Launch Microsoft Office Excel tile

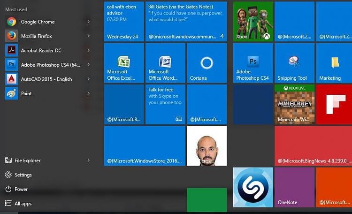[x=124, y=63]
